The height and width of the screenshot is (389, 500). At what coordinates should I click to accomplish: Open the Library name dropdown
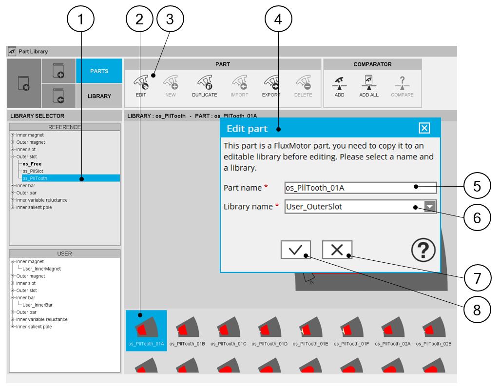(429, 207)
